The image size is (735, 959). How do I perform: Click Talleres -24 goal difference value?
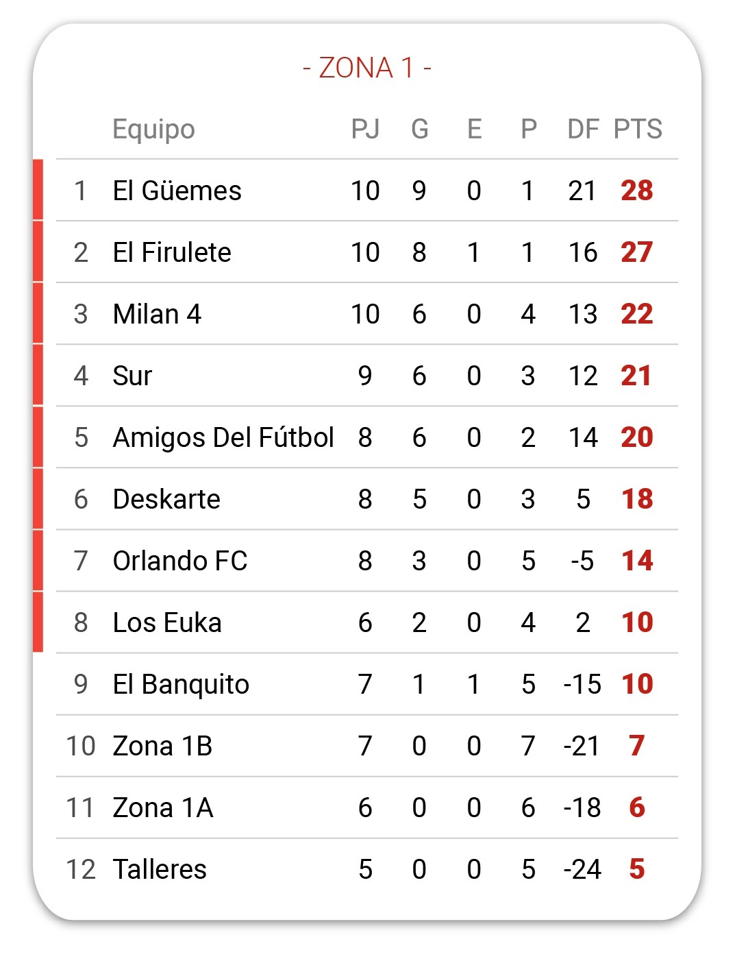(582, 869)
